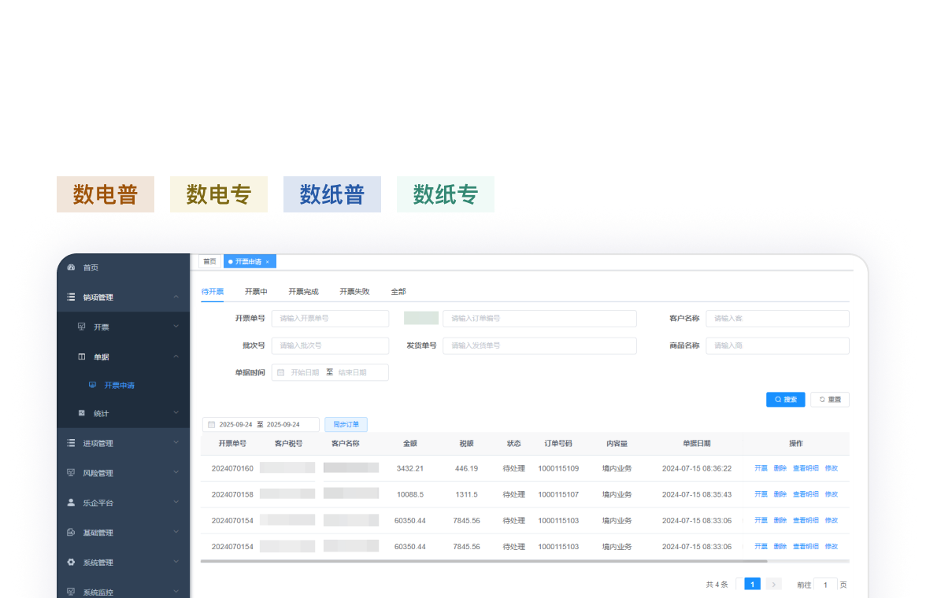The image size is (926, 598).
Task: Expand the 进项管理 menu chevron
Action: point(176,442)
